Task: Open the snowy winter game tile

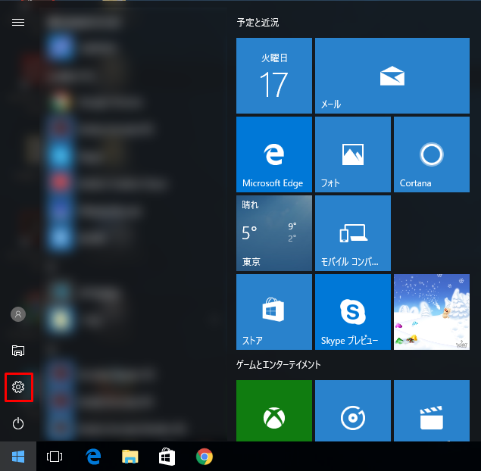Action: [x=432, y=312]
